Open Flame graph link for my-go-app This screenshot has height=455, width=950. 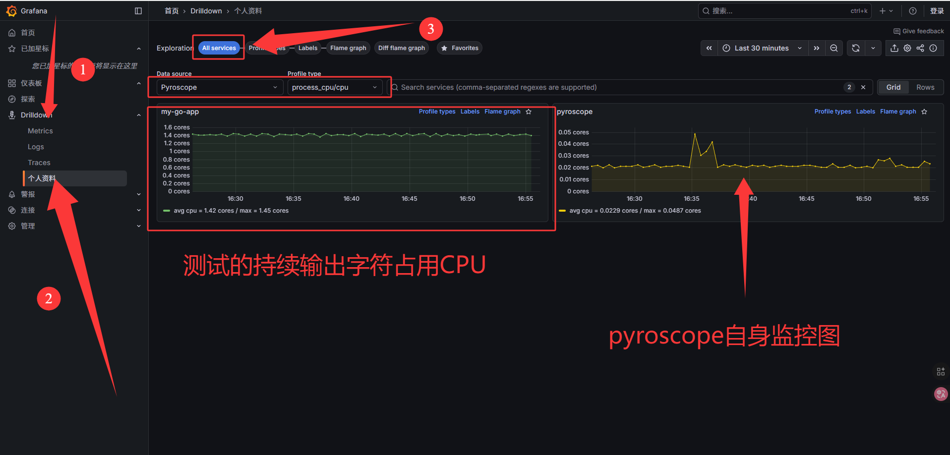[502, 112]
